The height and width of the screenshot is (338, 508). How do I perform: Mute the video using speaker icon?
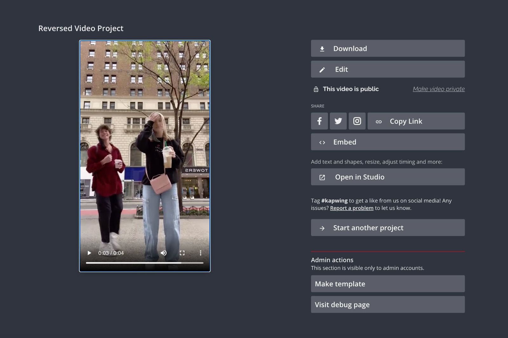click(x=164, y=253)
